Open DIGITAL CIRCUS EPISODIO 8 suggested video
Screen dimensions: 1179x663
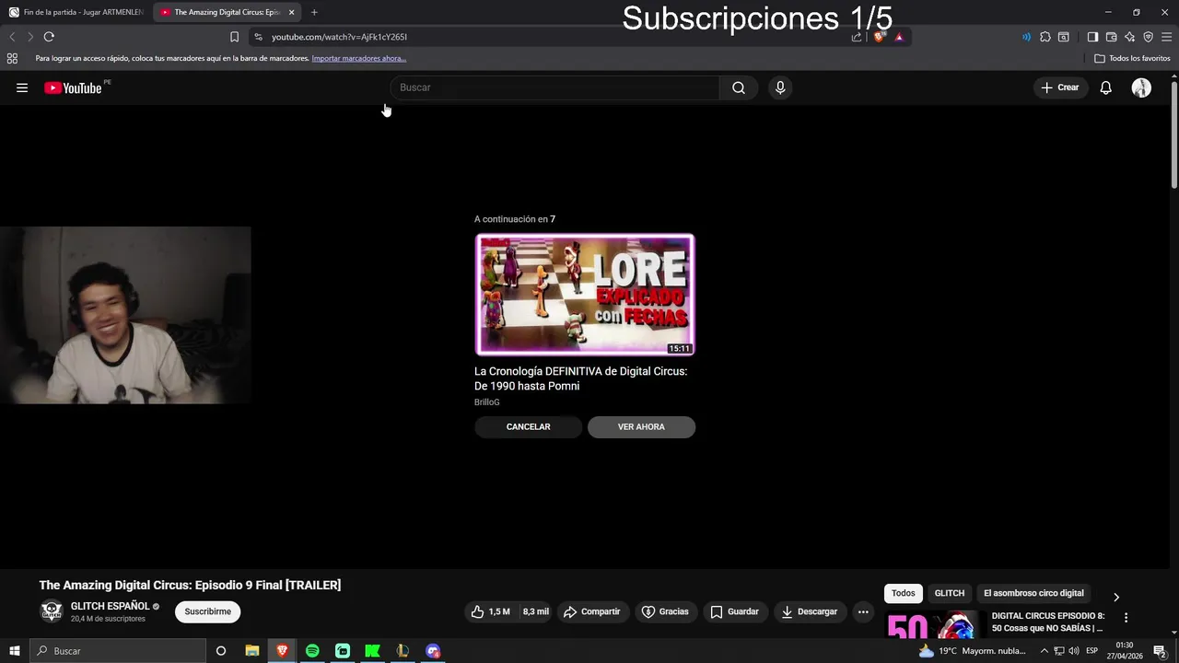[1047, 622]
